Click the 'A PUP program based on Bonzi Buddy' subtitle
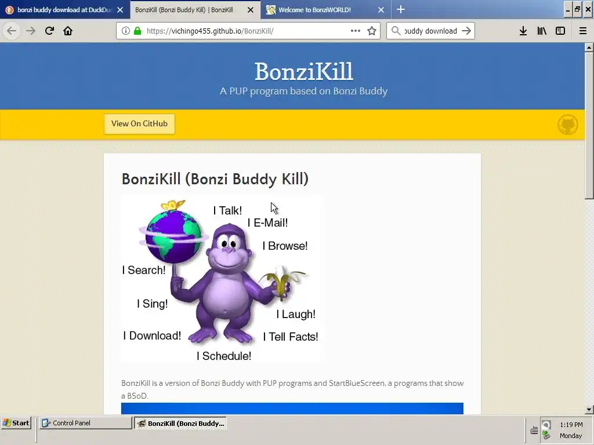Screen dimensions: 594x445 pos(303,91)
